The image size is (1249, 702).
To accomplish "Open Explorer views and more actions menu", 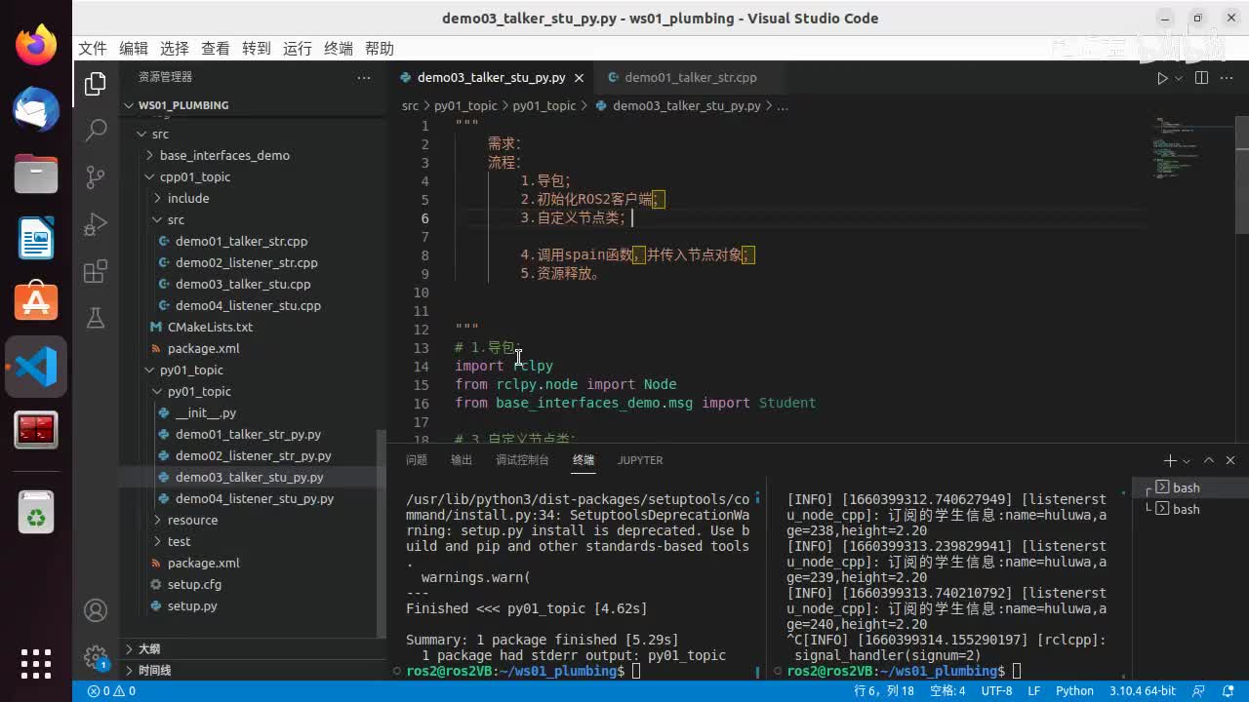I will [364, 77].
